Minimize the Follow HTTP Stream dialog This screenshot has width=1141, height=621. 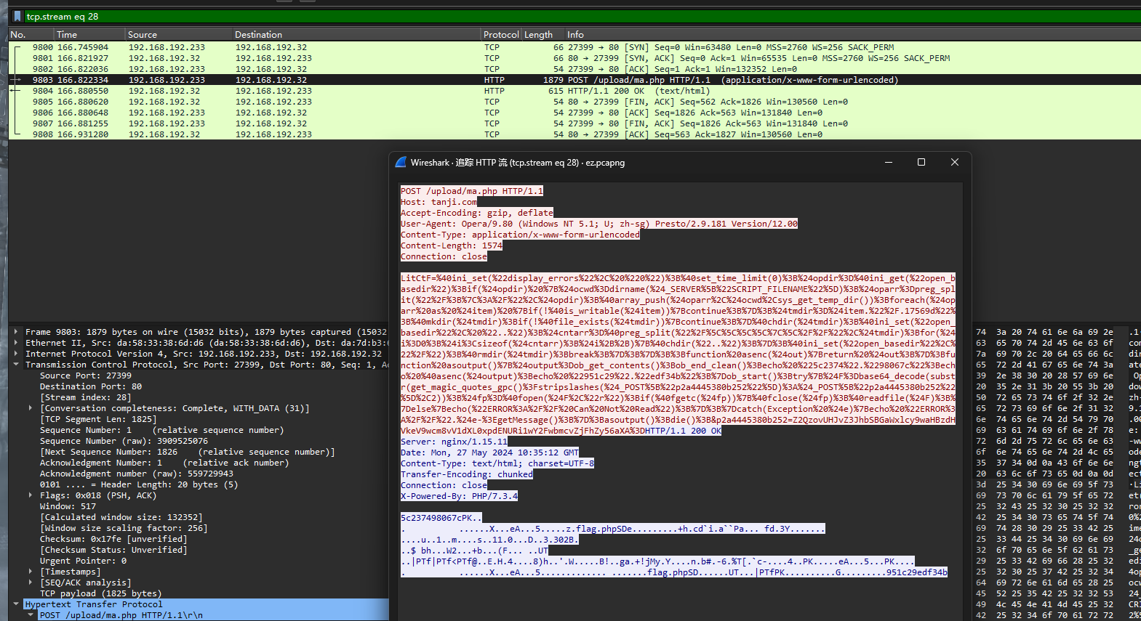[888, 163]
